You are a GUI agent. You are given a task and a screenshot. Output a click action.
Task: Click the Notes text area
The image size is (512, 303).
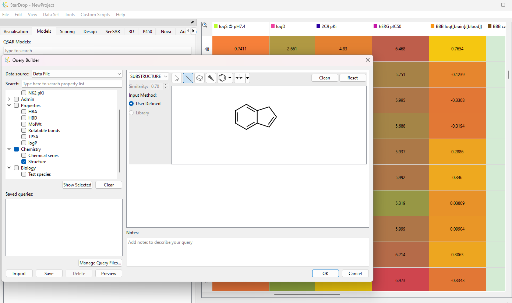tap(247, 252)
